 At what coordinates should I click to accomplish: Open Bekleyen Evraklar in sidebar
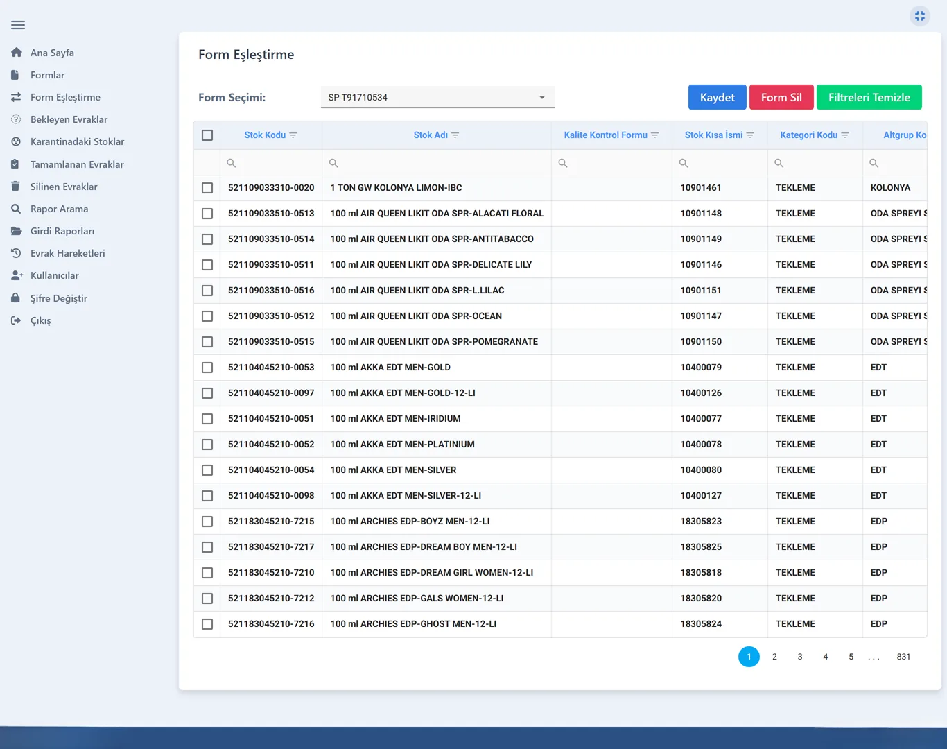tap(69, 119)
